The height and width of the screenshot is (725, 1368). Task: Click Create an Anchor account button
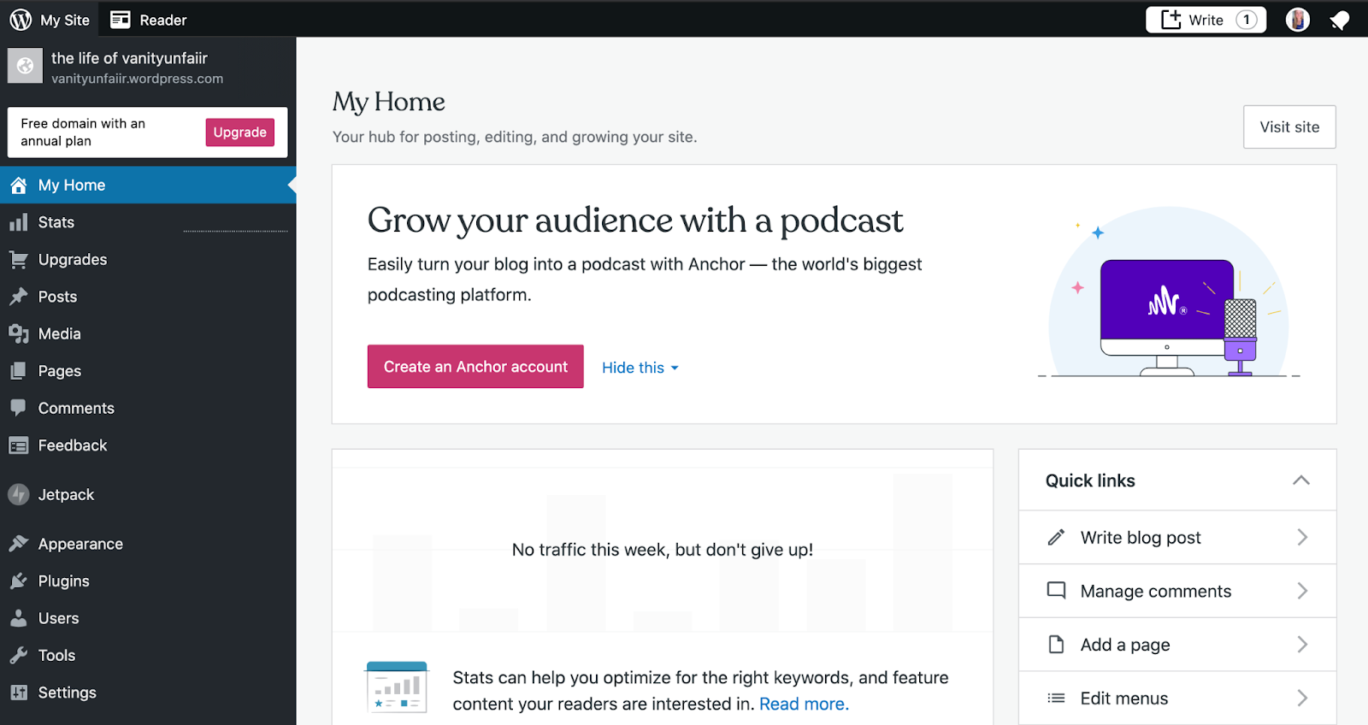(475, 367)
